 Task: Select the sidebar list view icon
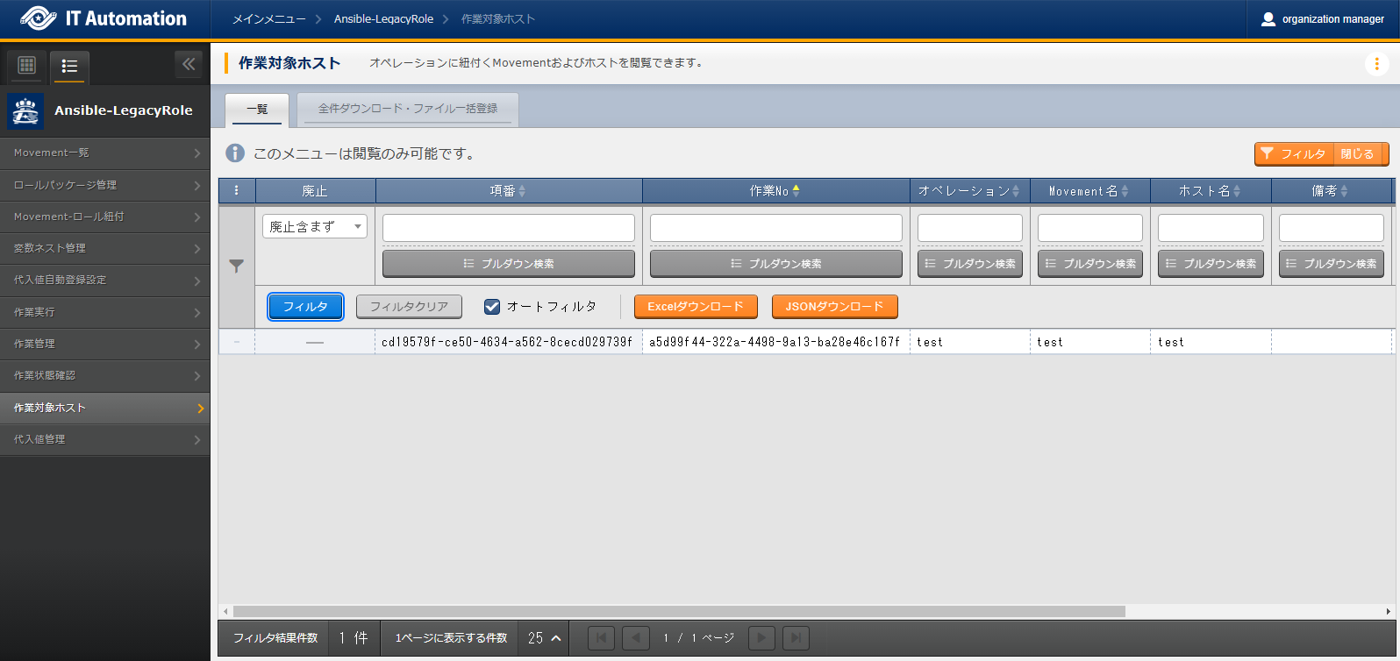point(69,66)
